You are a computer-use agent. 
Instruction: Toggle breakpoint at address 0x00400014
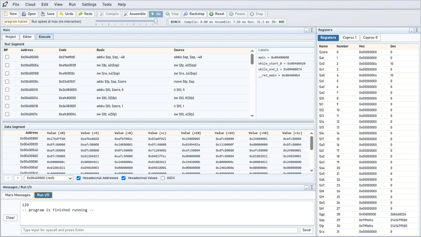(x=7, y=98)
